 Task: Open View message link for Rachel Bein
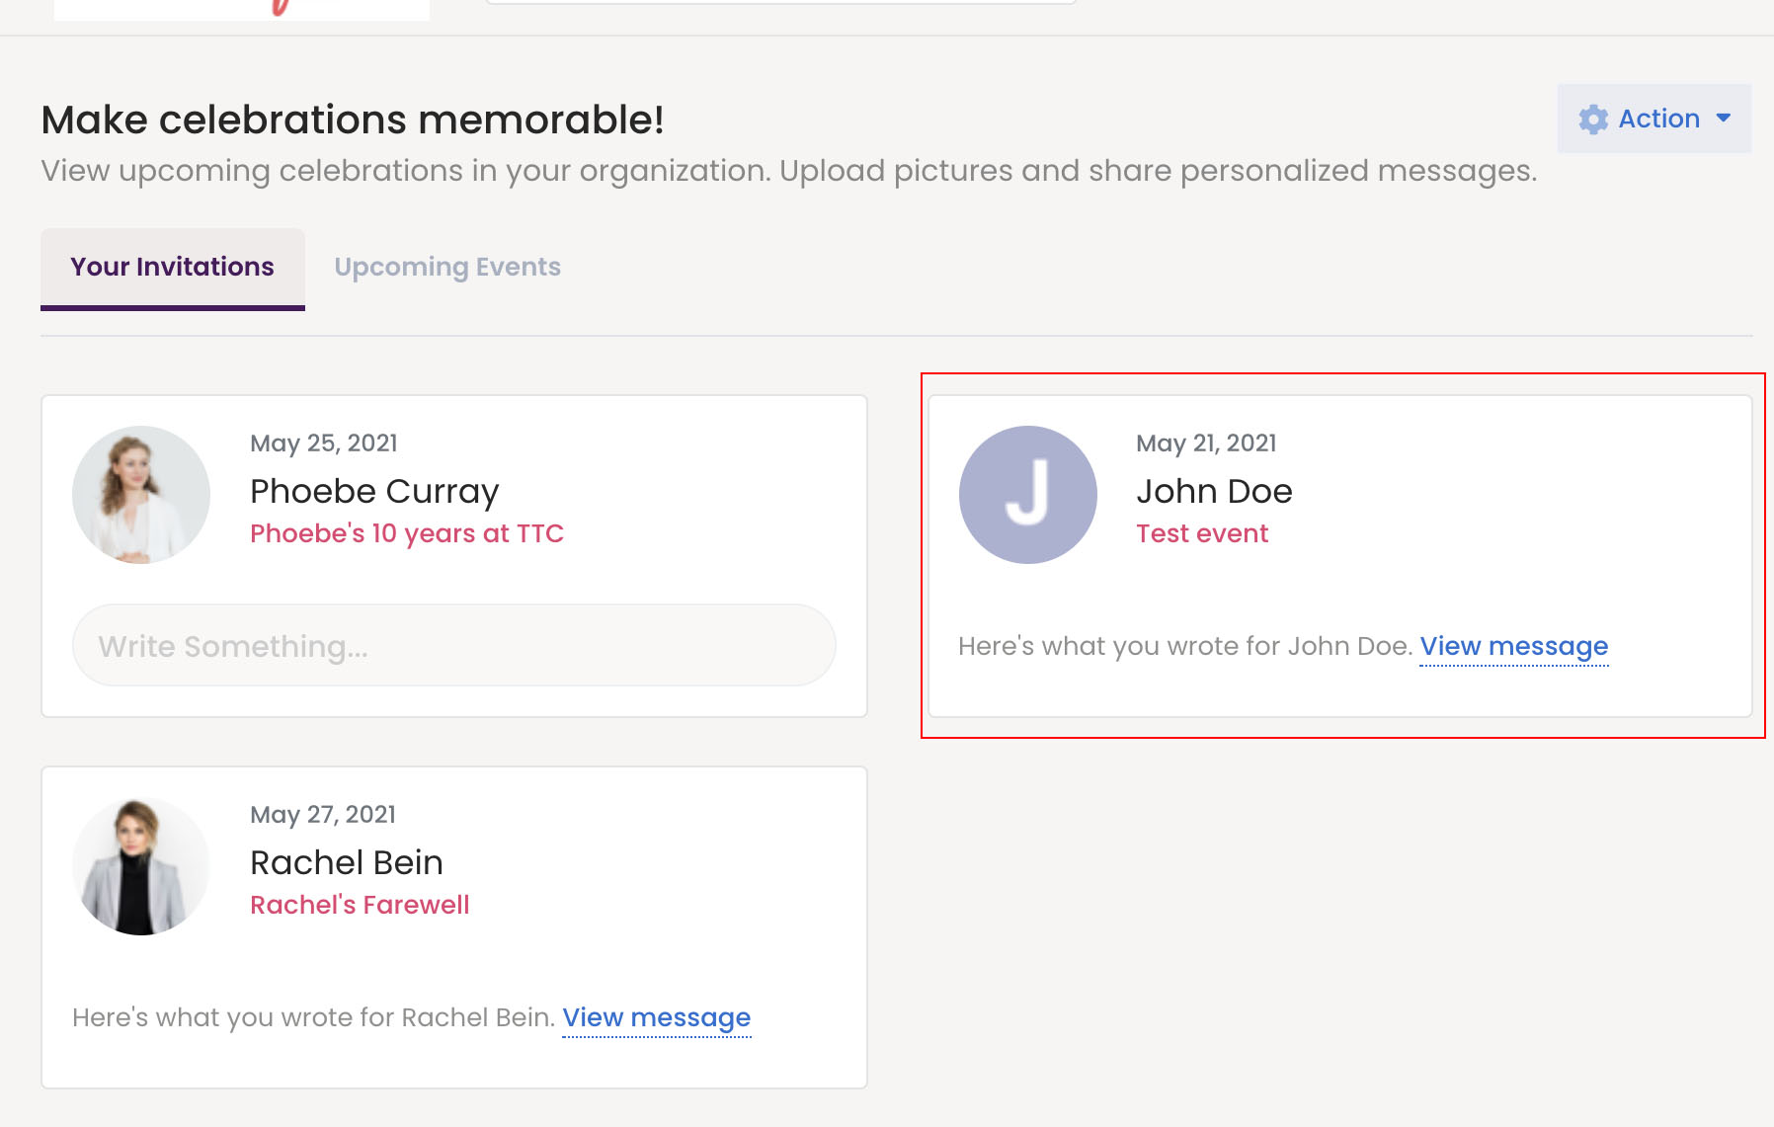click(x=656, y=1017)
